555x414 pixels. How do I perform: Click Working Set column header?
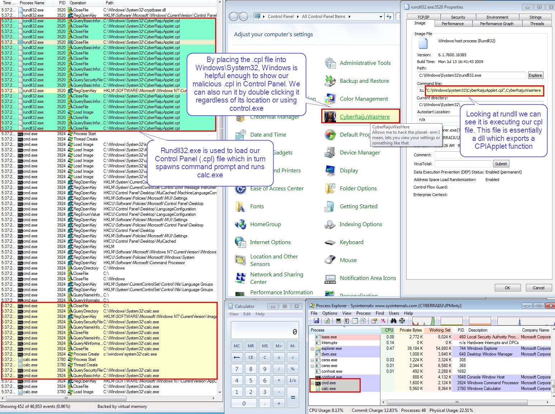tap(438, 330)
